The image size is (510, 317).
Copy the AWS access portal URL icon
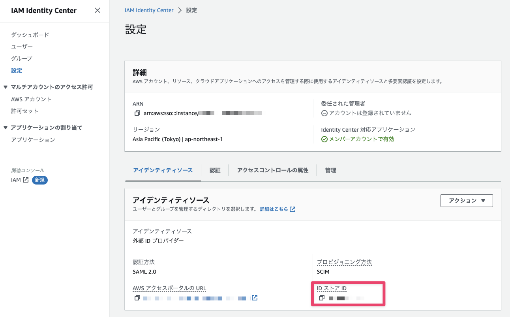(137, 298)
